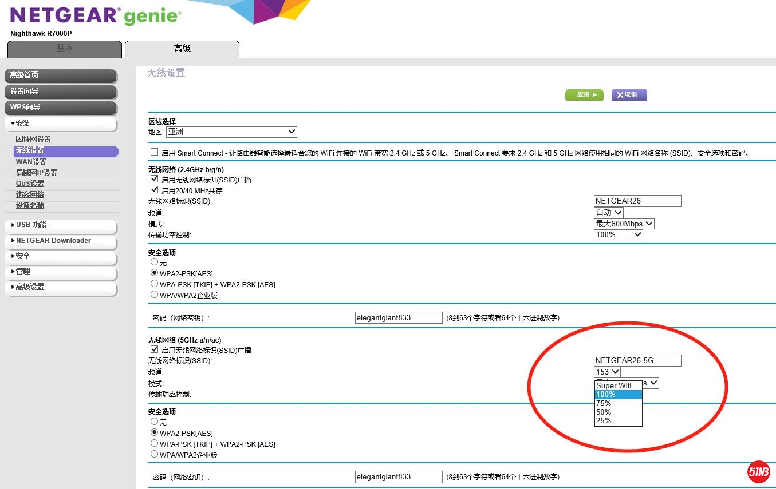Switch to the 高级 tab

click(182, 49)
